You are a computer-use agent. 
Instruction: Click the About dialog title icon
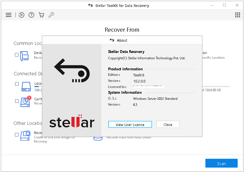[112, 40]
